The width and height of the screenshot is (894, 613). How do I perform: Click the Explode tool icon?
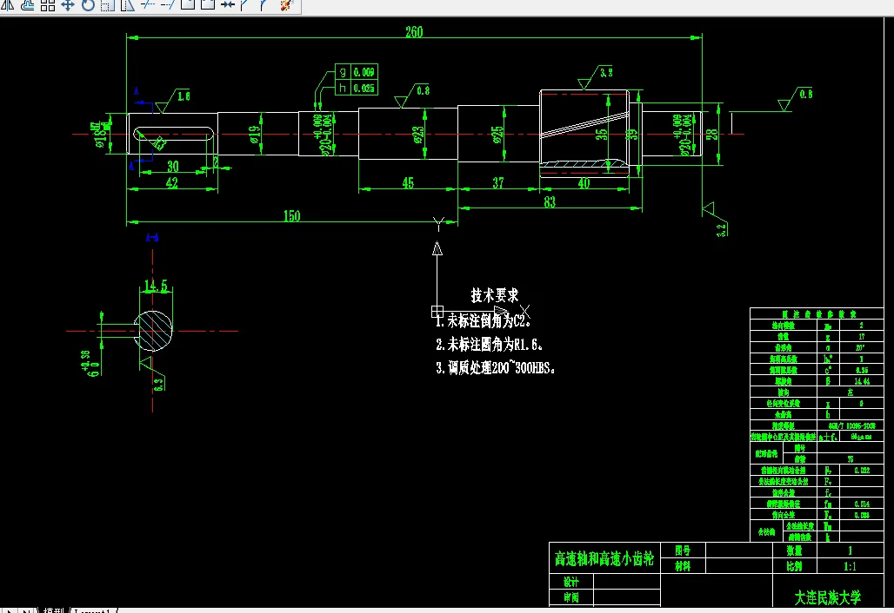[287, 5]
